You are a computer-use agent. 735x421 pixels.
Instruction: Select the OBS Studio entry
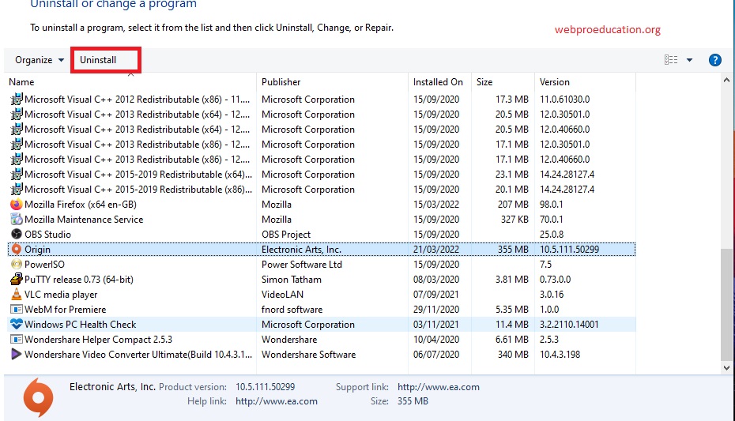click(x=47, y=234)
